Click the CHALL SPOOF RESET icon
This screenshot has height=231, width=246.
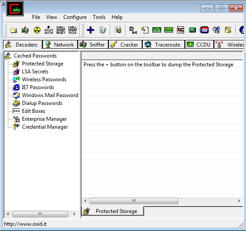[x=61, y=30]
